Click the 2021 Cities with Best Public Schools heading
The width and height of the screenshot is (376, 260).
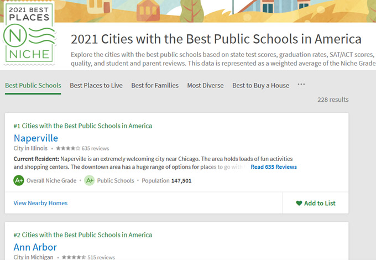pyautogui.click(x=216, y=39)
